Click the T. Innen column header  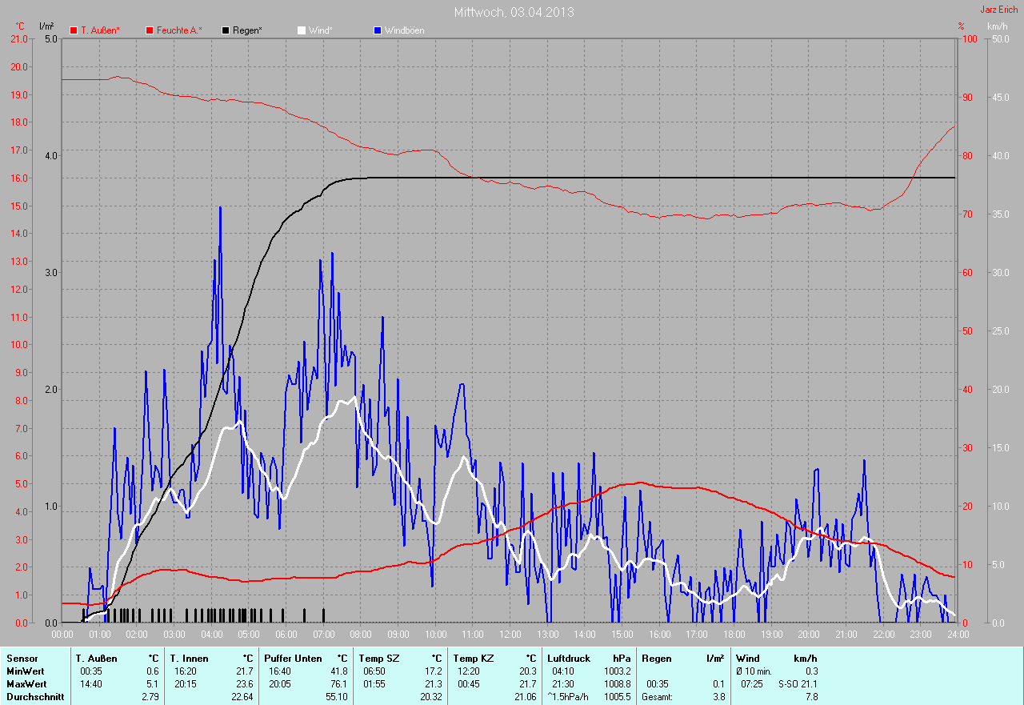189,659
